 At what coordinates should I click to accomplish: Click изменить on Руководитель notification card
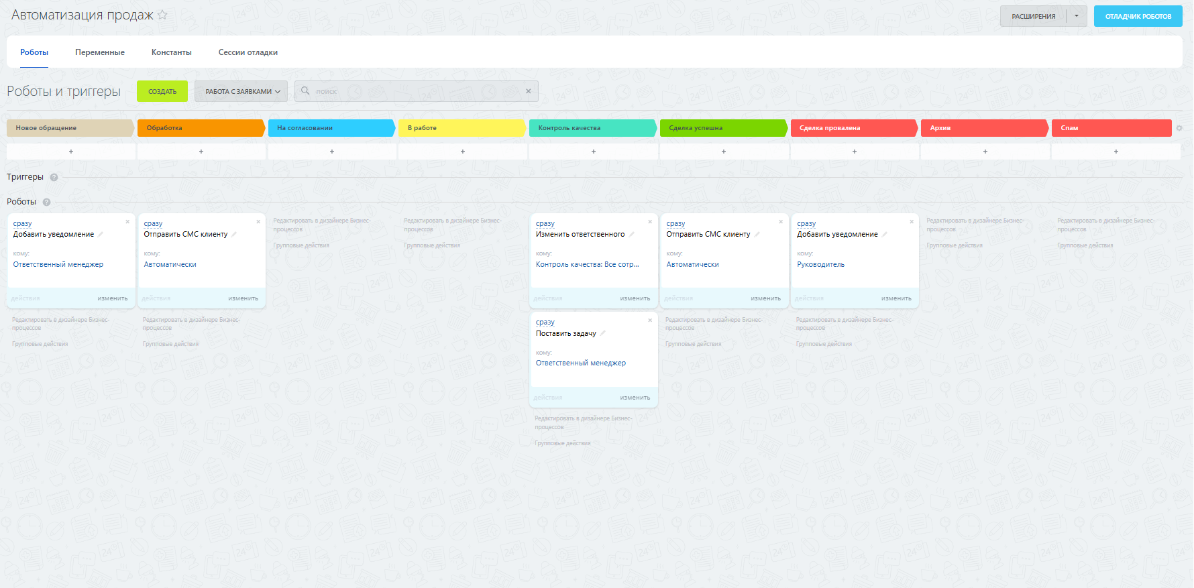coord(896,298)
